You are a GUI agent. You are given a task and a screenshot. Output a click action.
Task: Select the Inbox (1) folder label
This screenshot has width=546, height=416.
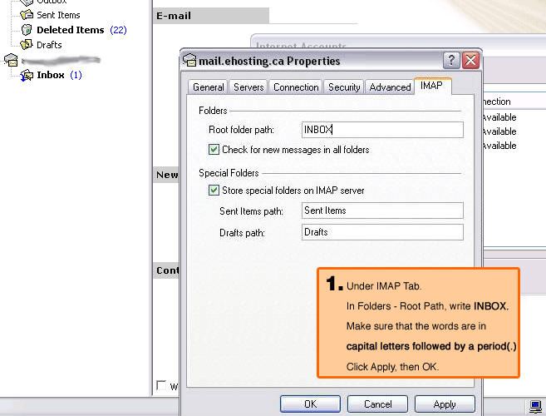point(59,75)
